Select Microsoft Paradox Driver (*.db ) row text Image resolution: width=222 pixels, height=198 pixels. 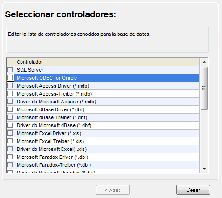coord(52,157)
